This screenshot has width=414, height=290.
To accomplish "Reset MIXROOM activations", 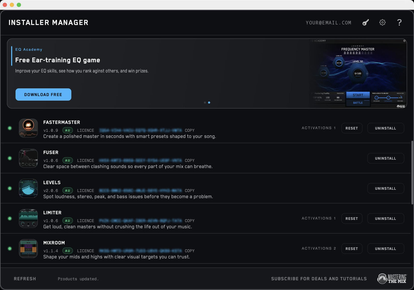I will 352,249.
